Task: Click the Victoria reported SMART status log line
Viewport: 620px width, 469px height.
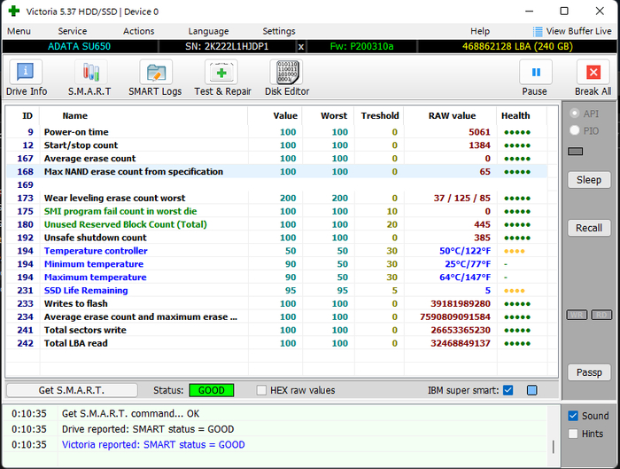Action: click(153, 444)
